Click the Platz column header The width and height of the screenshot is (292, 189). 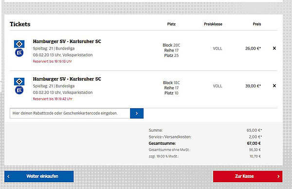[171, 24]
